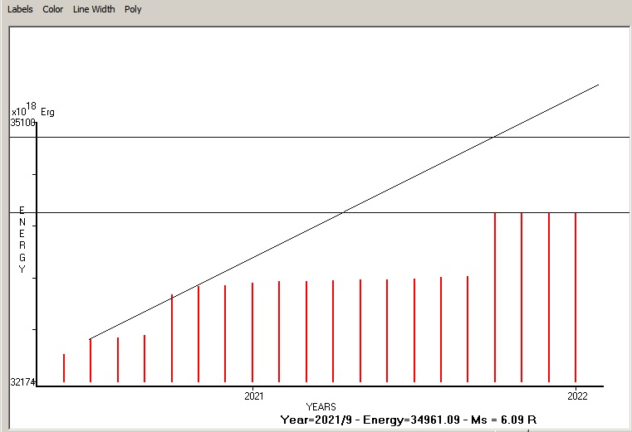The height and width of the screenshot is (432, 632).
Task: Click where trend line crosses lower horizontal line
Action: click(x=341, y=212)
